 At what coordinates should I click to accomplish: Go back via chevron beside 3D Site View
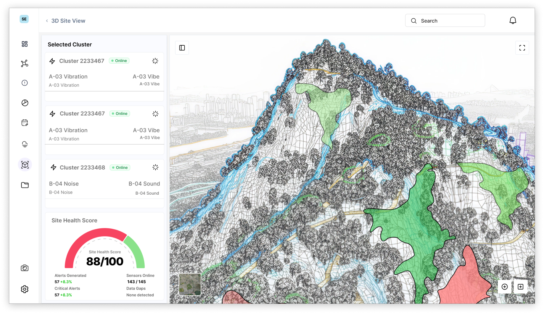point(47,21)
